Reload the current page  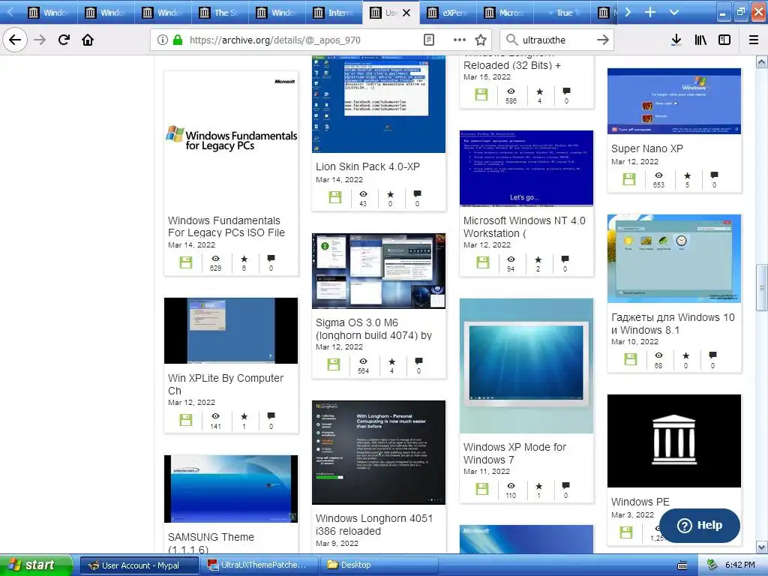[64, 40]
